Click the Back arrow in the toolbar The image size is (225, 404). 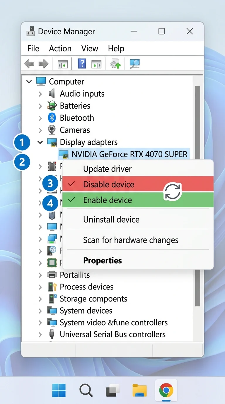tap(29, 63)
